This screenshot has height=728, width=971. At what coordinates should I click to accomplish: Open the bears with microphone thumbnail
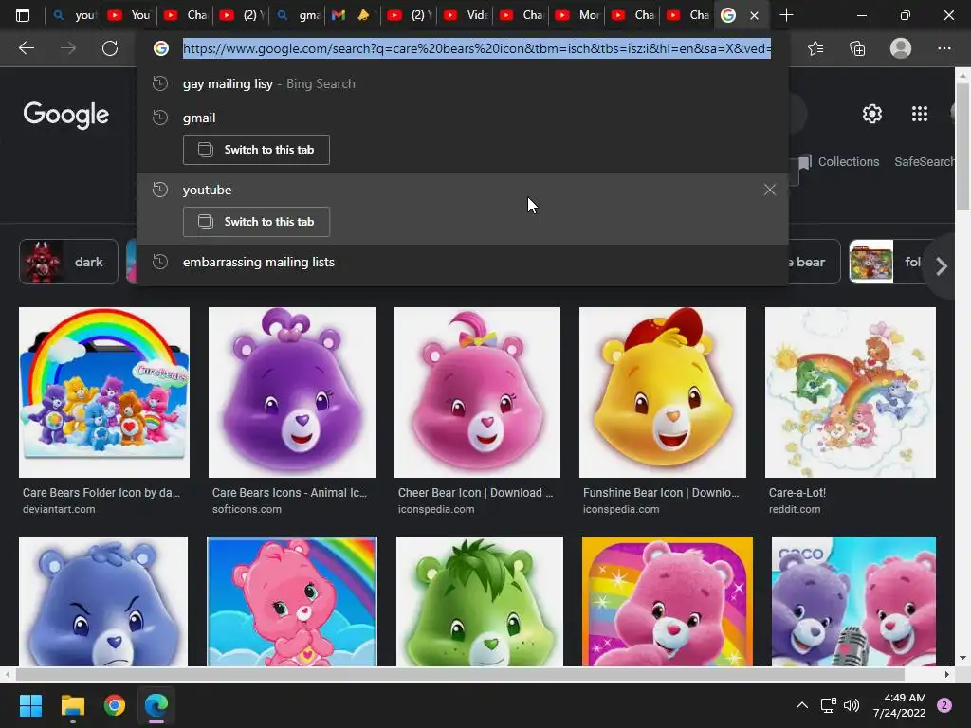[853, 602]
